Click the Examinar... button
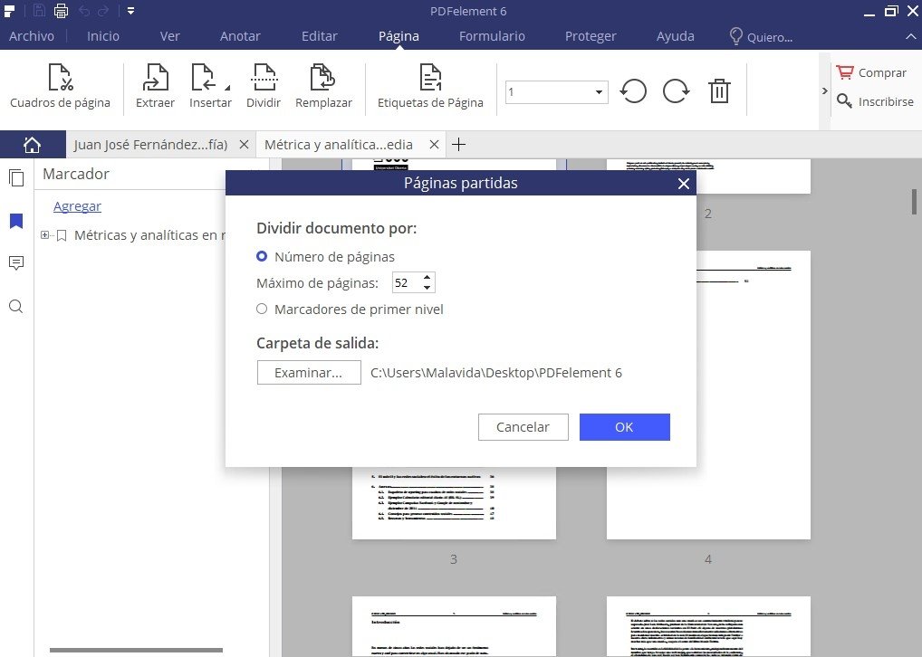The width and height of the screenshot is (922, 657). (x=309, y=373)
